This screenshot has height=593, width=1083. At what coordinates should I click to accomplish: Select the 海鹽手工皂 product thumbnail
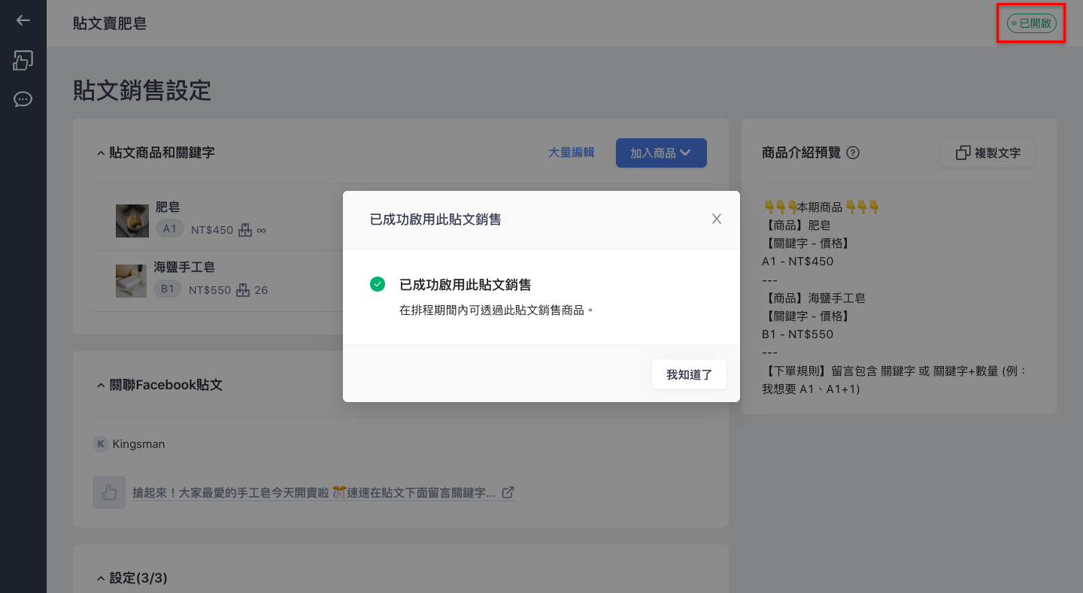[132, 281]
